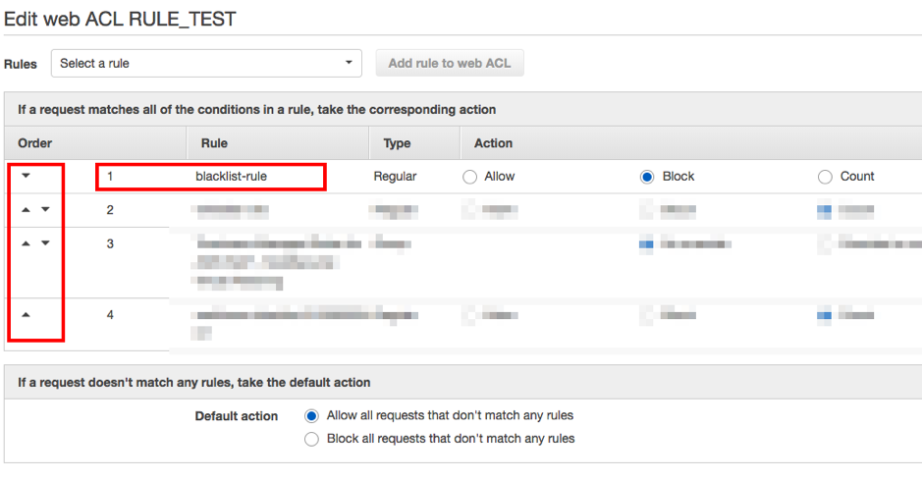Click the Rule column header

(x=214, y=143)
